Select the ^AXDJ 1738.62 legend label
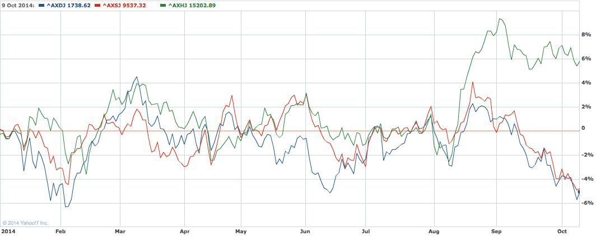 pyautogui.click(x=68, y=5)
